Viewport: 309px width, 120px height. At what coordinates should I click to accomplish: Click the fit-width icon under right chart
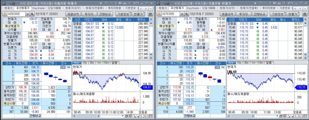point(305,116)
